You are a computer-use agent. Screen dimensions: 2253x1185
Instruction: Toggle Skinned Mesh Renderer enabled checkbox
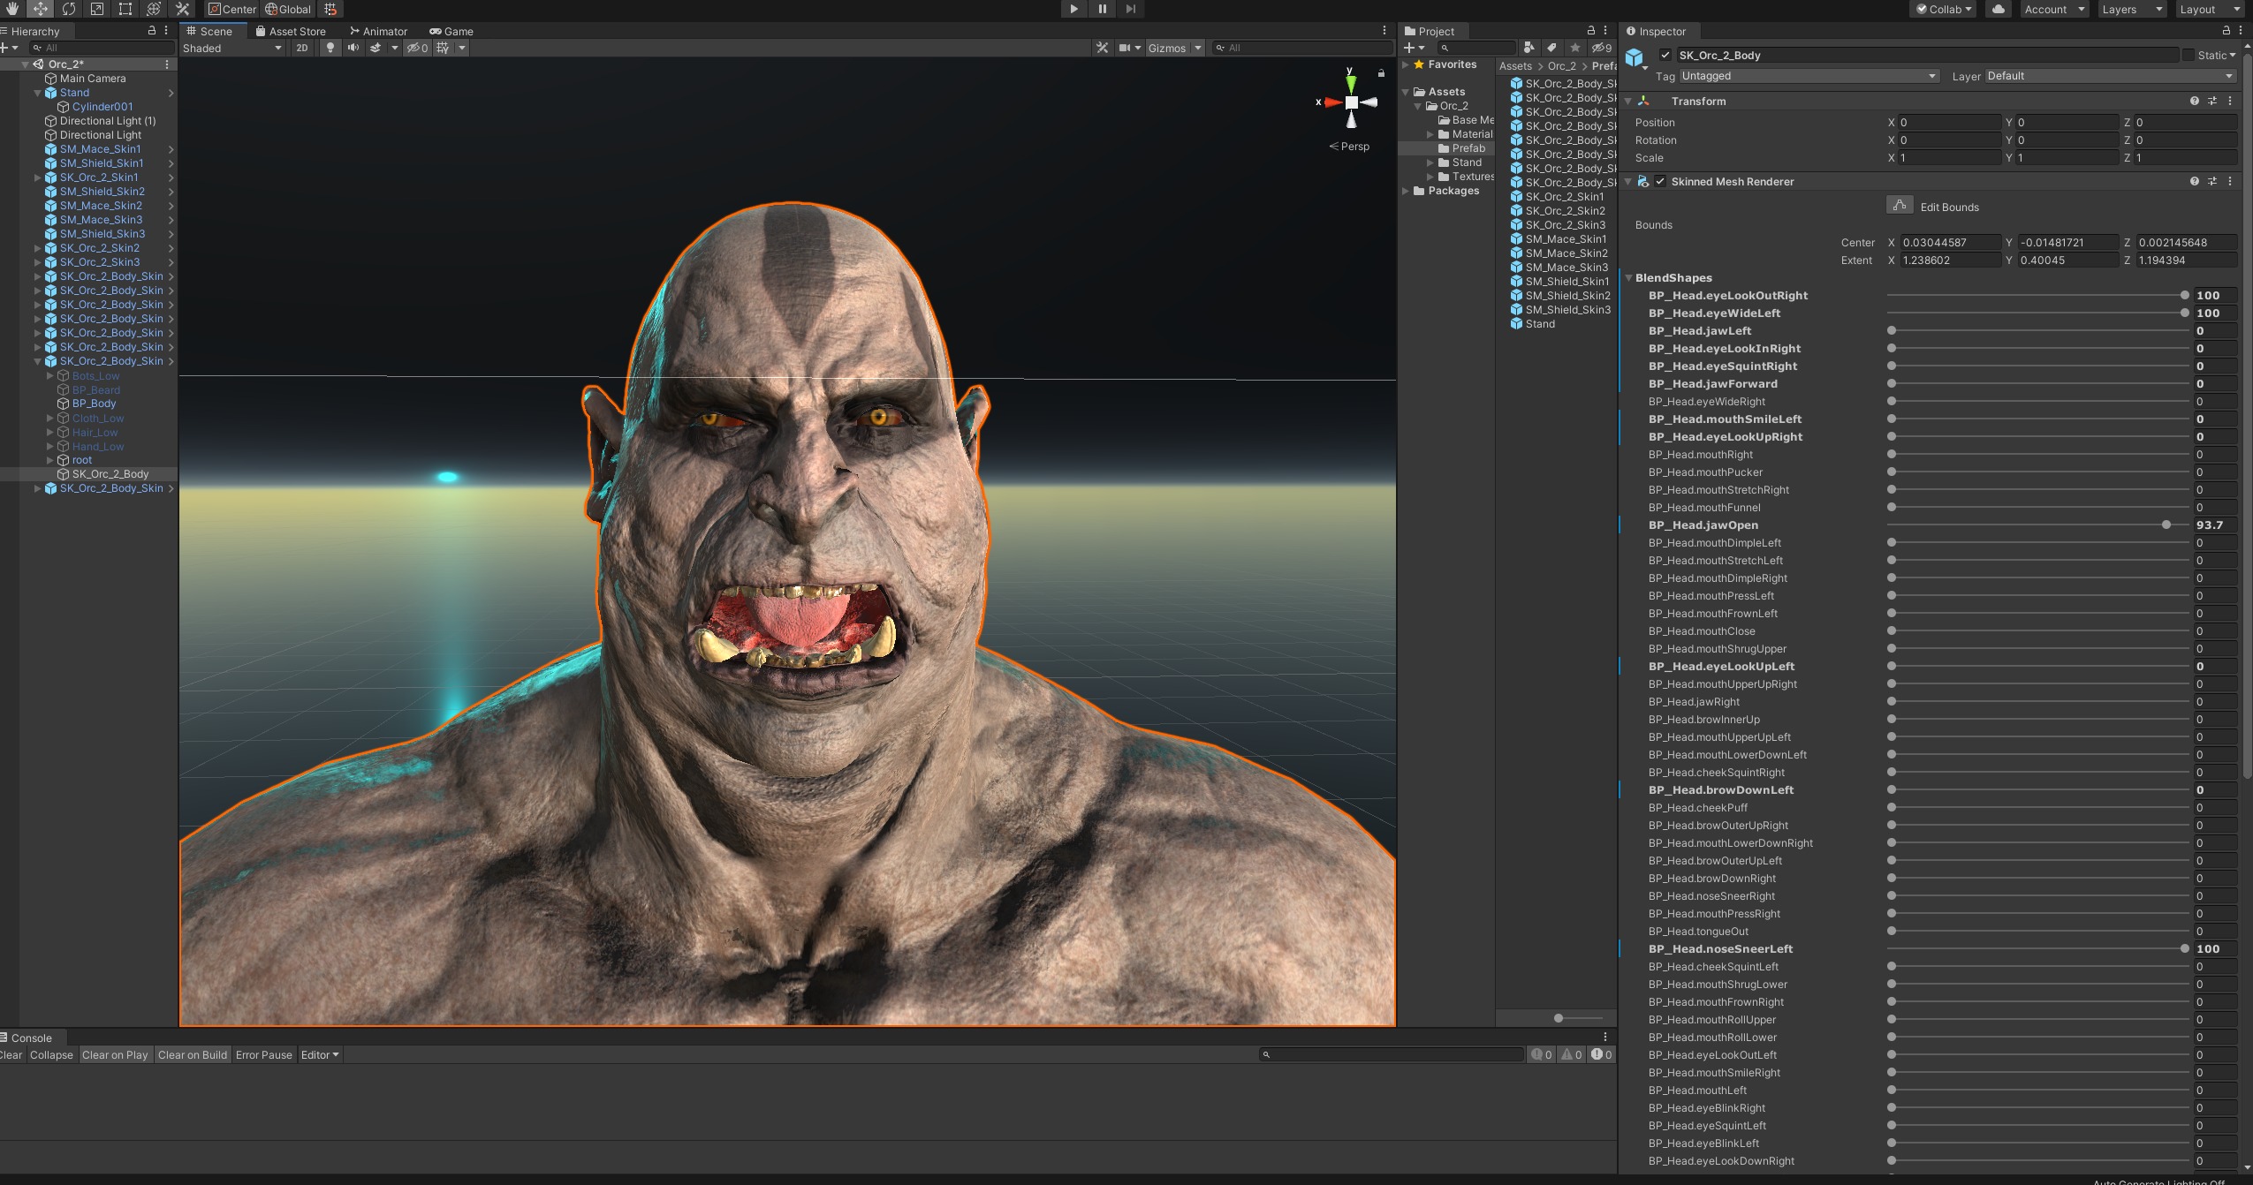(x=1660, y=181)
